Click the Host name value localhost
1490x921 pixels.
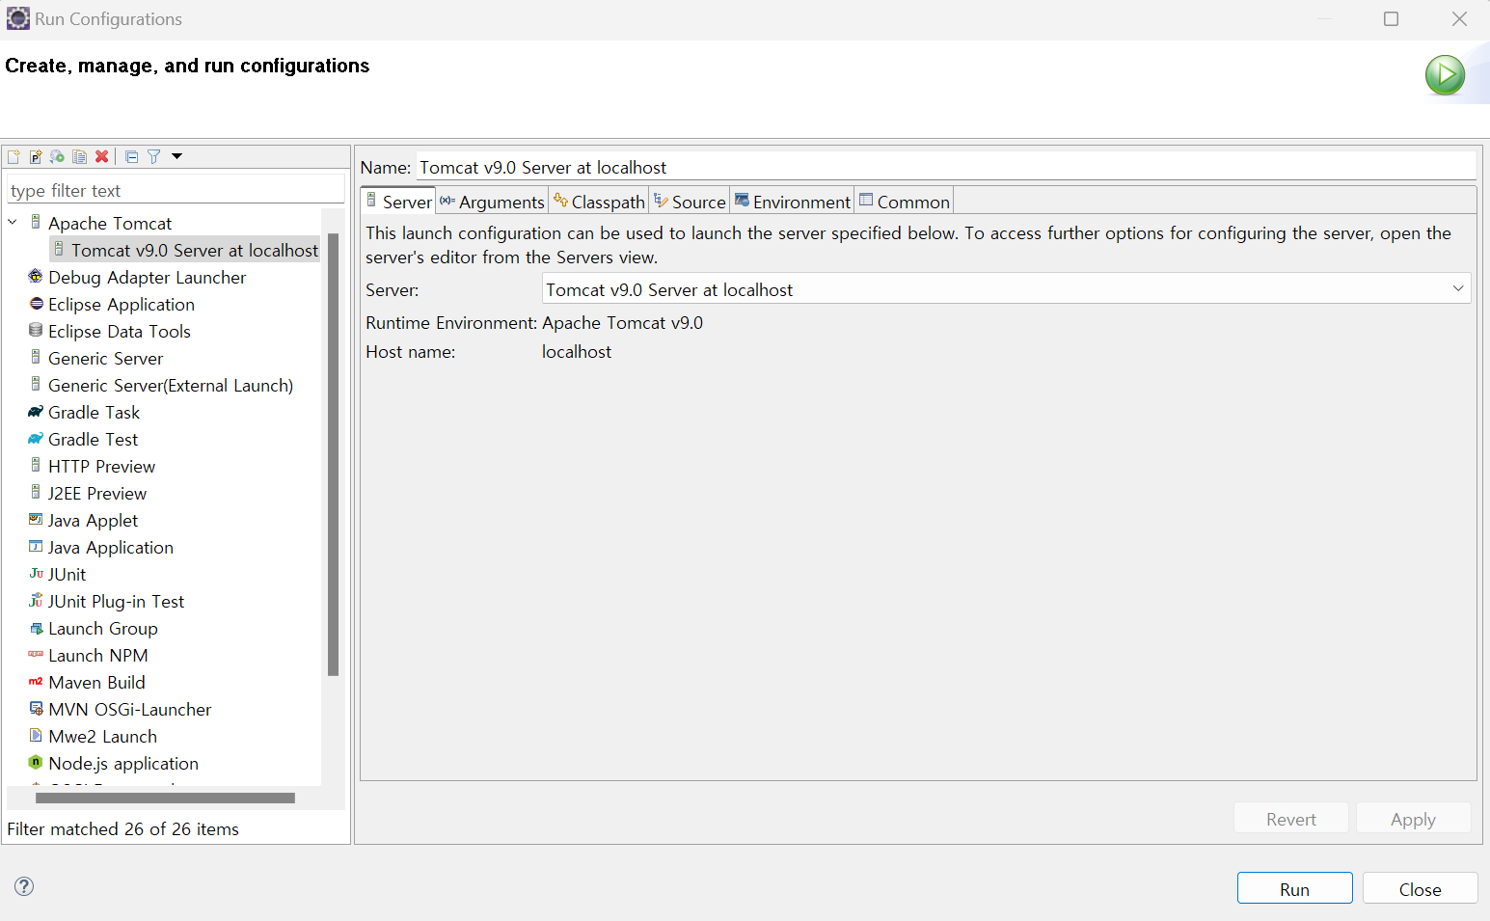click(x=577, y=352)
